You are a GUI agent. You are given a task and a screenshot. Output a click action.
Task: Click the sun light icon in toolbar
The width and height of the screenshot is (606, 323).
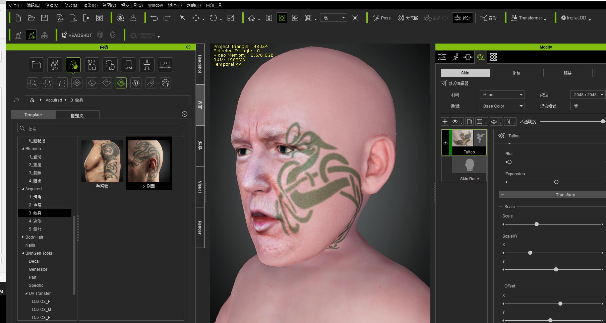355,18
